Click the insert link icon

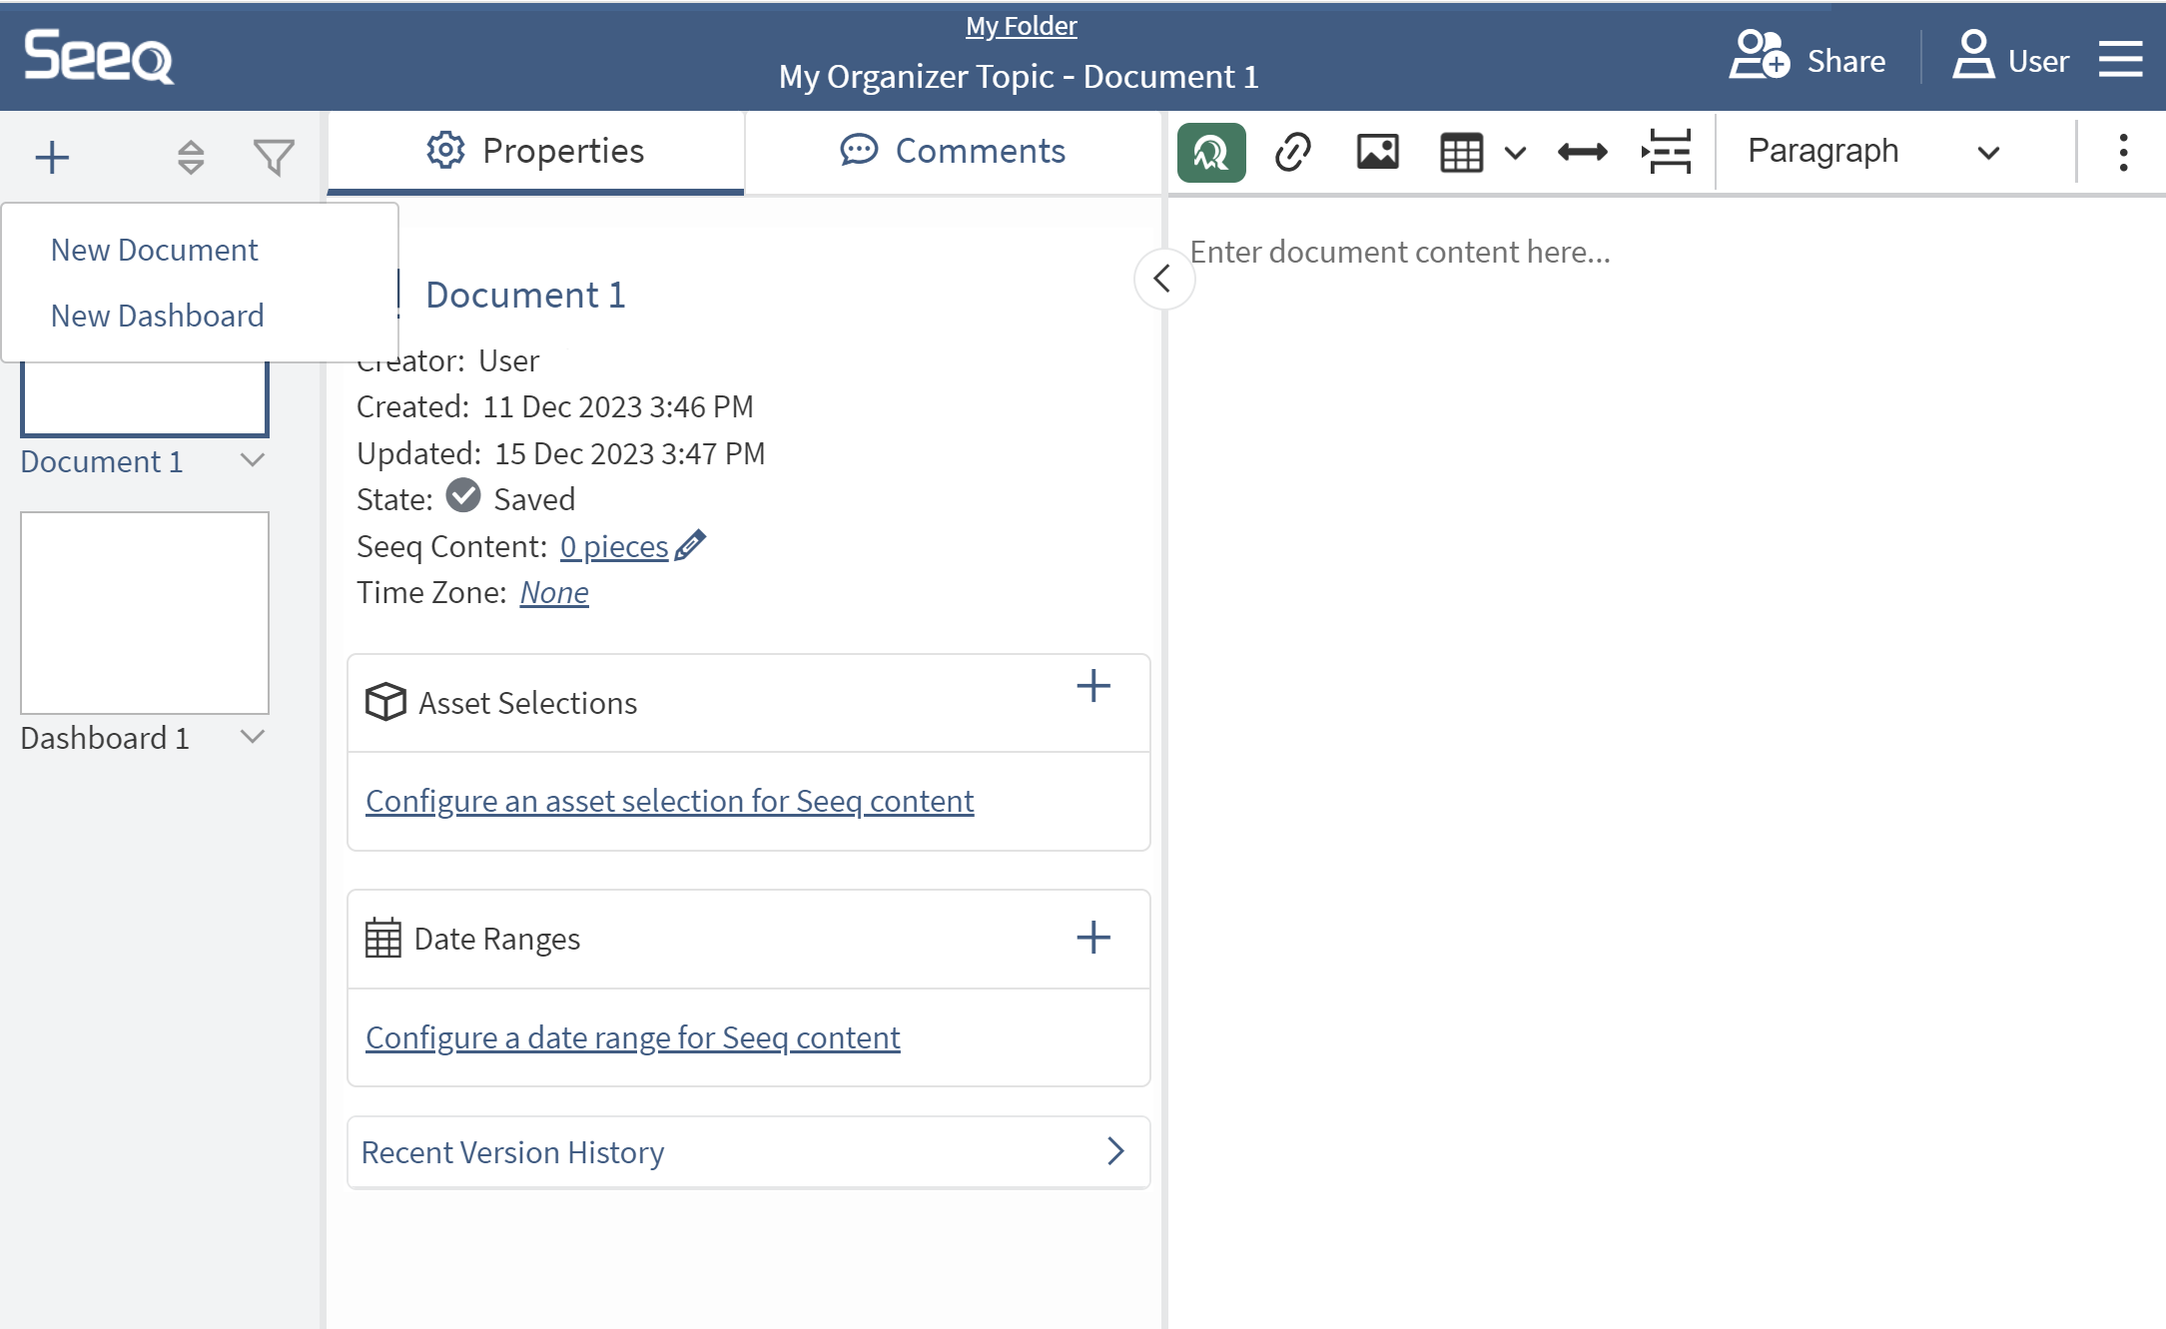pyautogui.click(x=1293, y=153)
